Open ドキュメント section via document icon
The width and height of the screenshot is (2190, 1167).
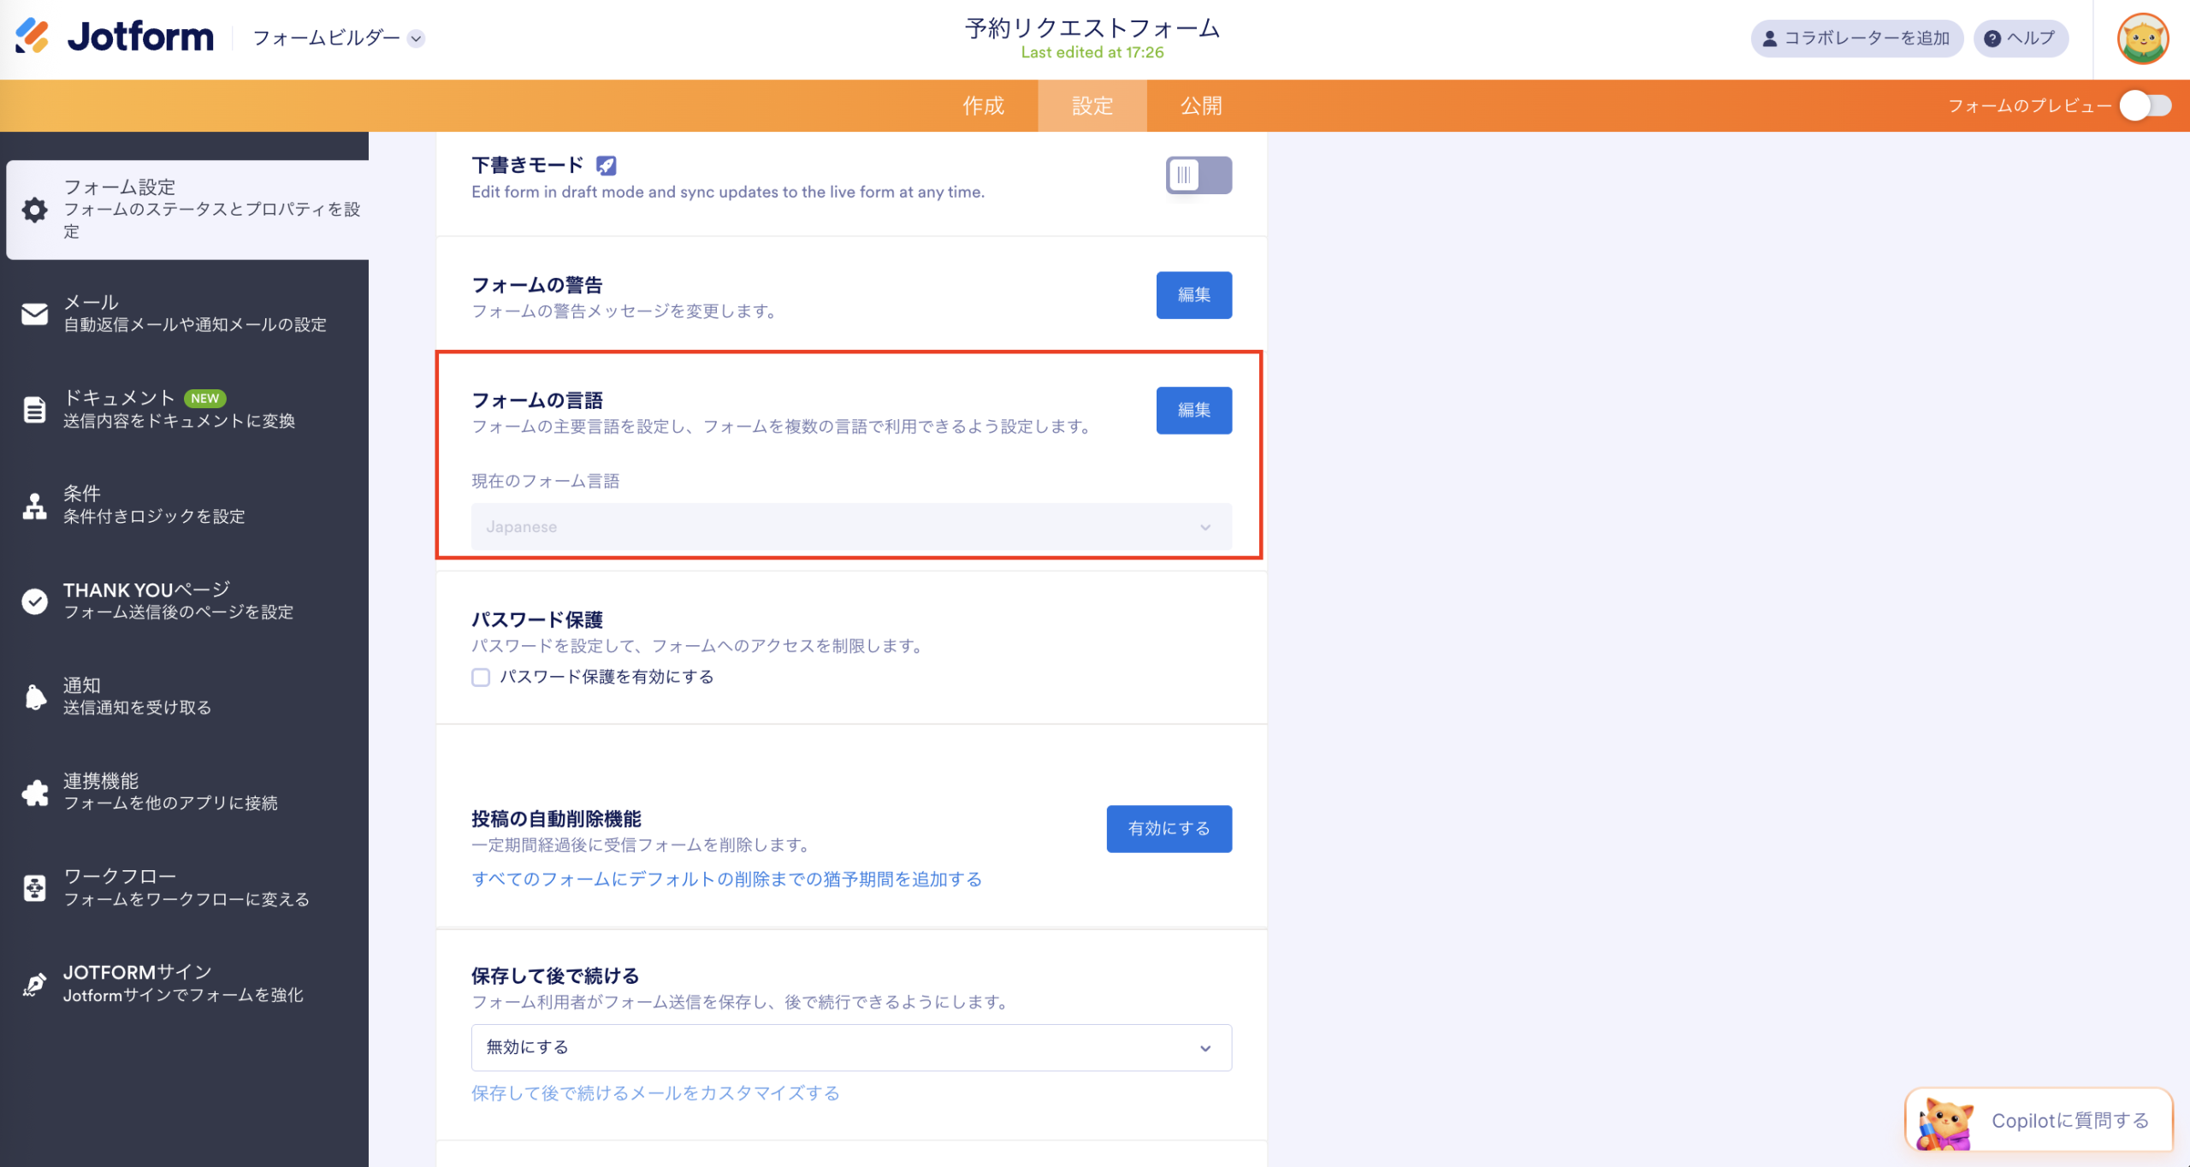(x=34, y=410)
